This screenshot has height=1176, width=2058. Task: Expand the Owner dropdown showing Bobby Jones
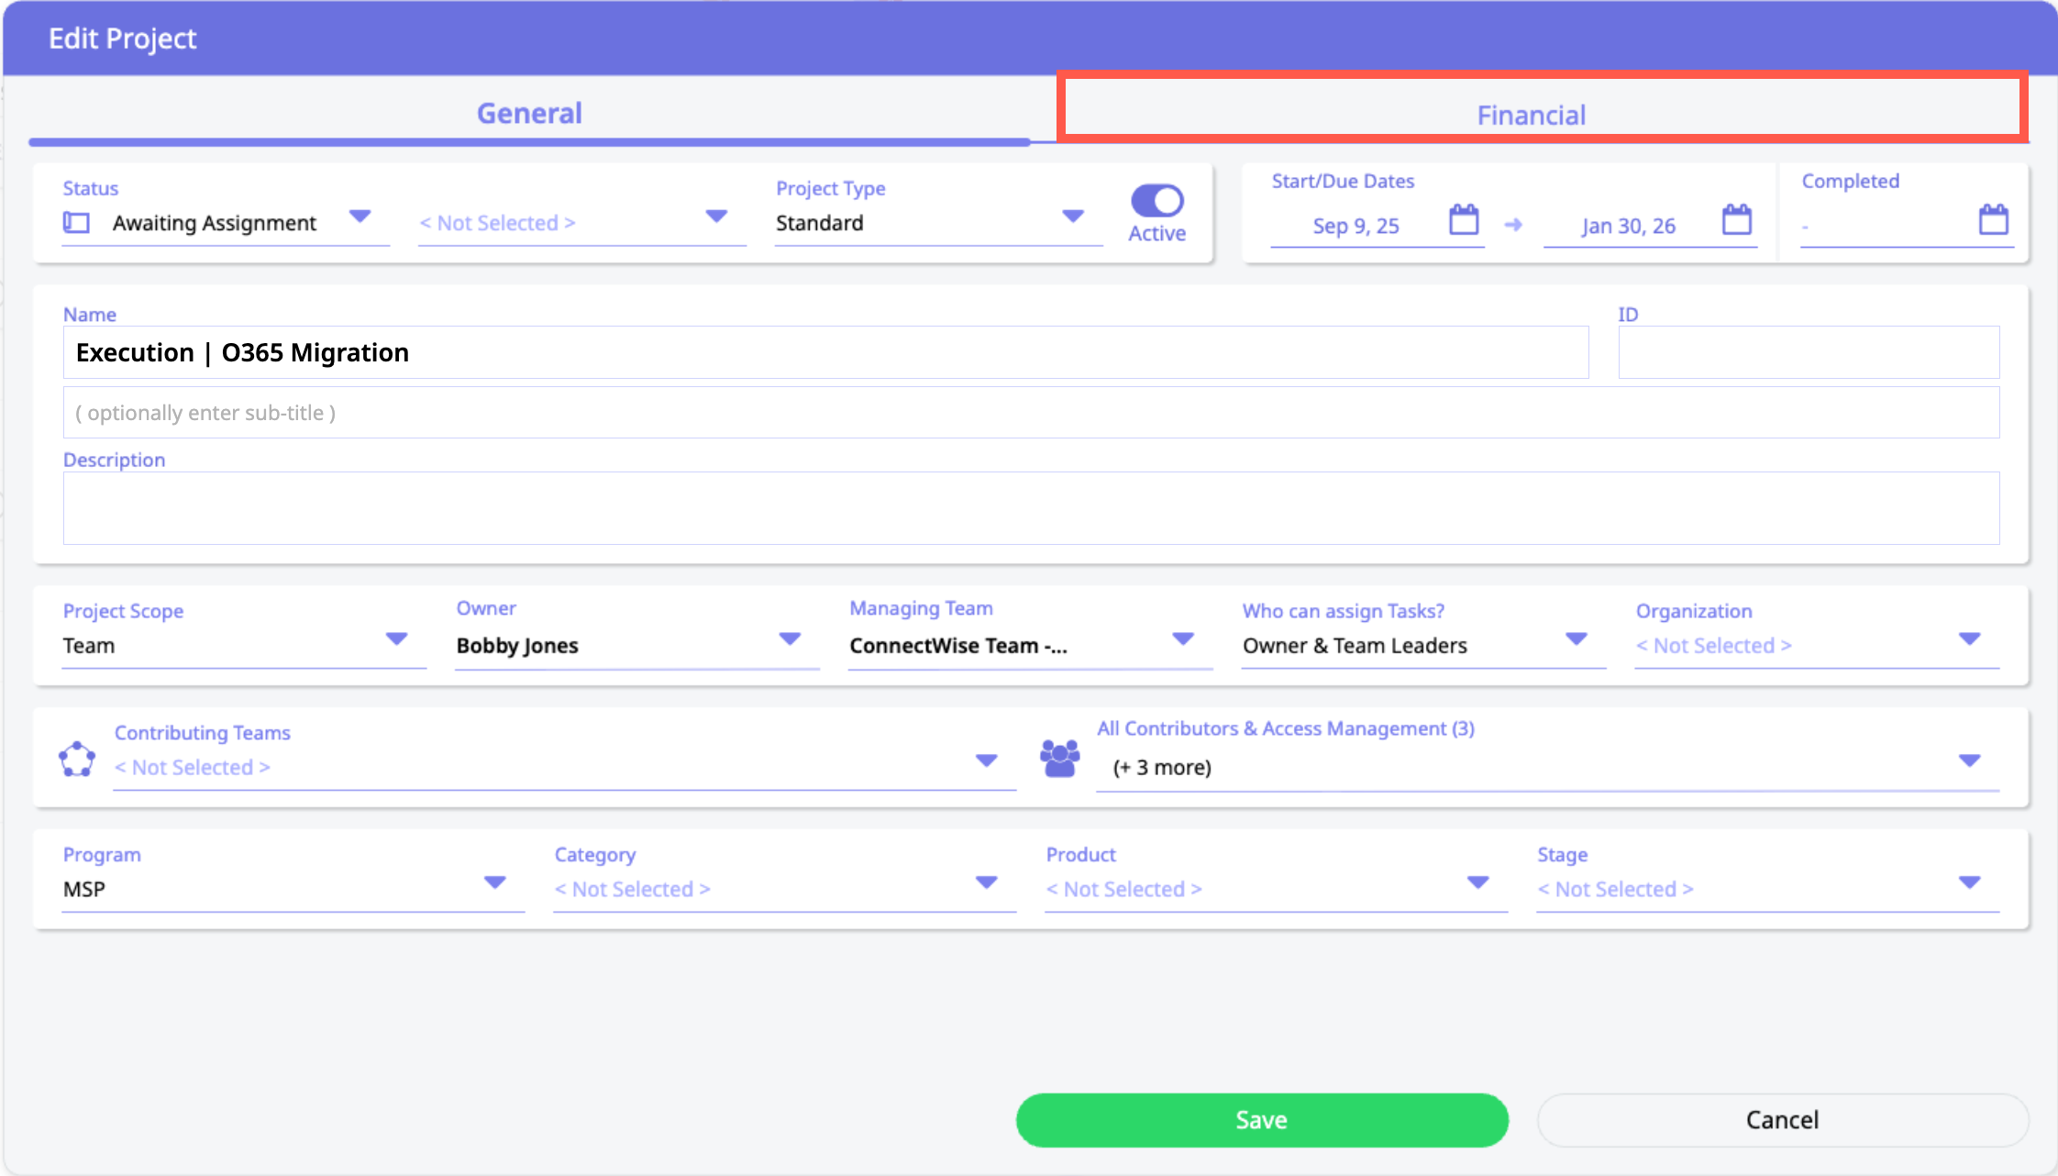pyautogui.click(x=790, y=639)
